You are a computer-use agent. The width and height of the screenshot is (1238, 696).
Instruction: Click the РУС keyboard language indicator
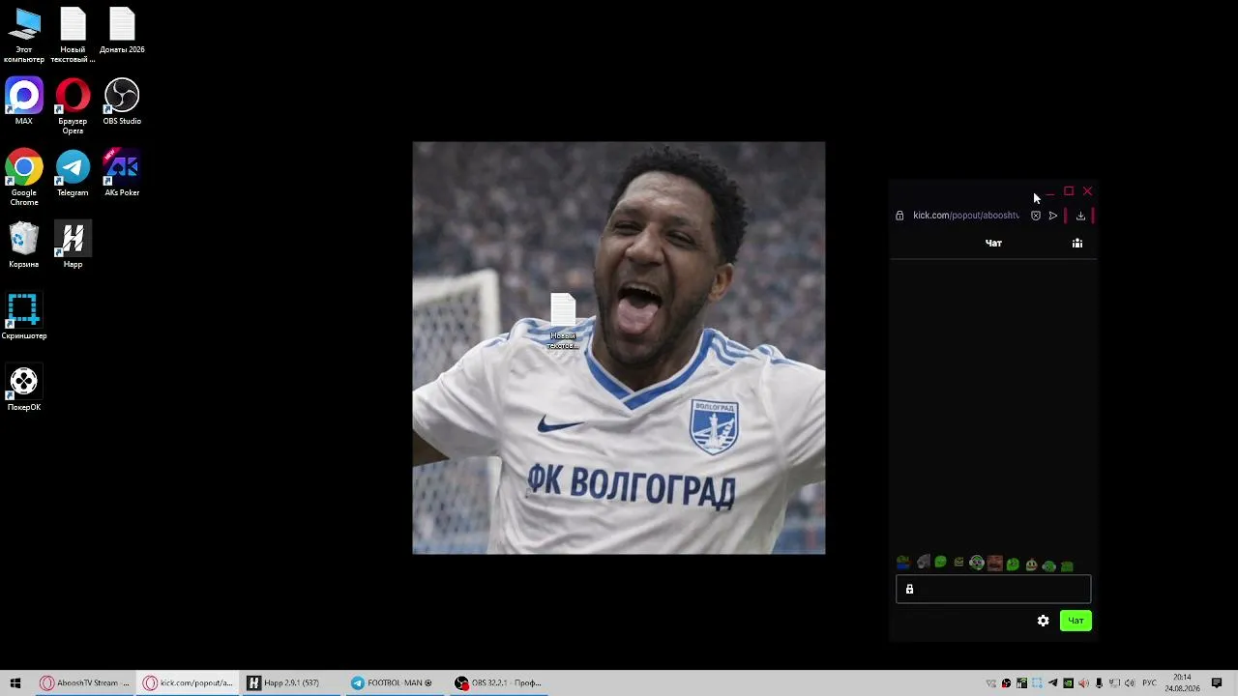pos(1149,683)
